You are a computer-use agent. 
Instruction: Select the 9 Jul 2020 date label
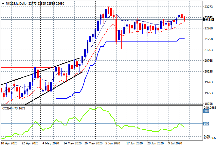[175, 143]
